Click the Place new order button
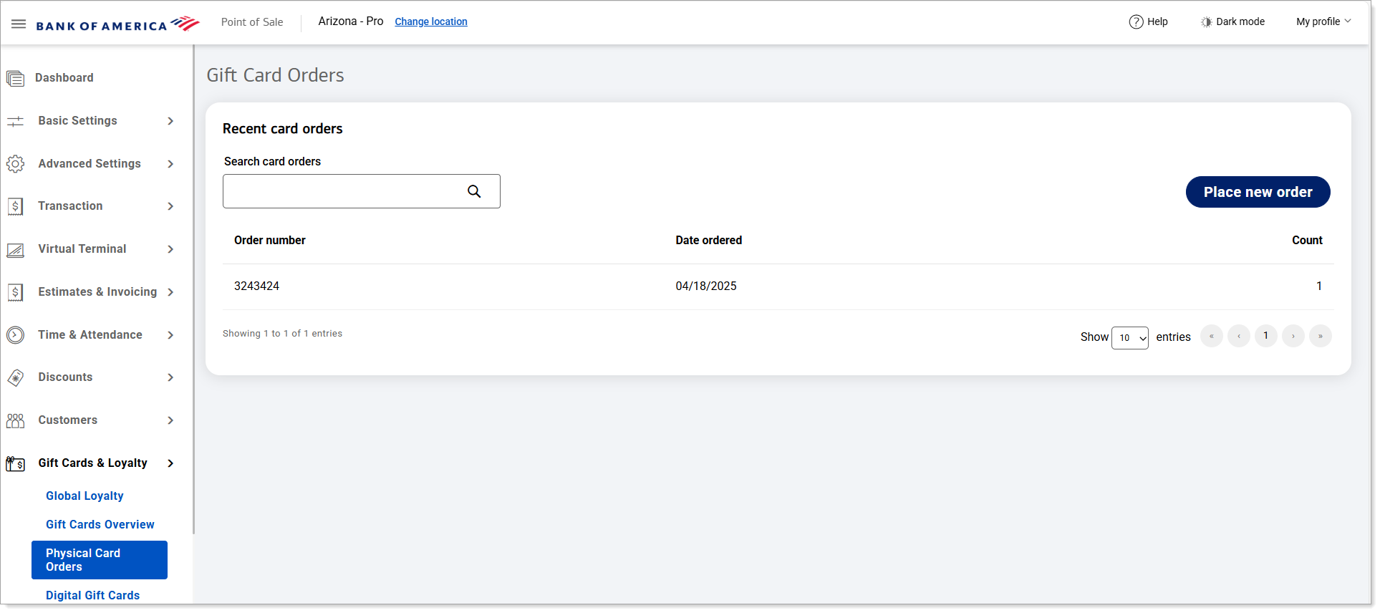The image size is (1380, 613). click(x=1258, y=192)
